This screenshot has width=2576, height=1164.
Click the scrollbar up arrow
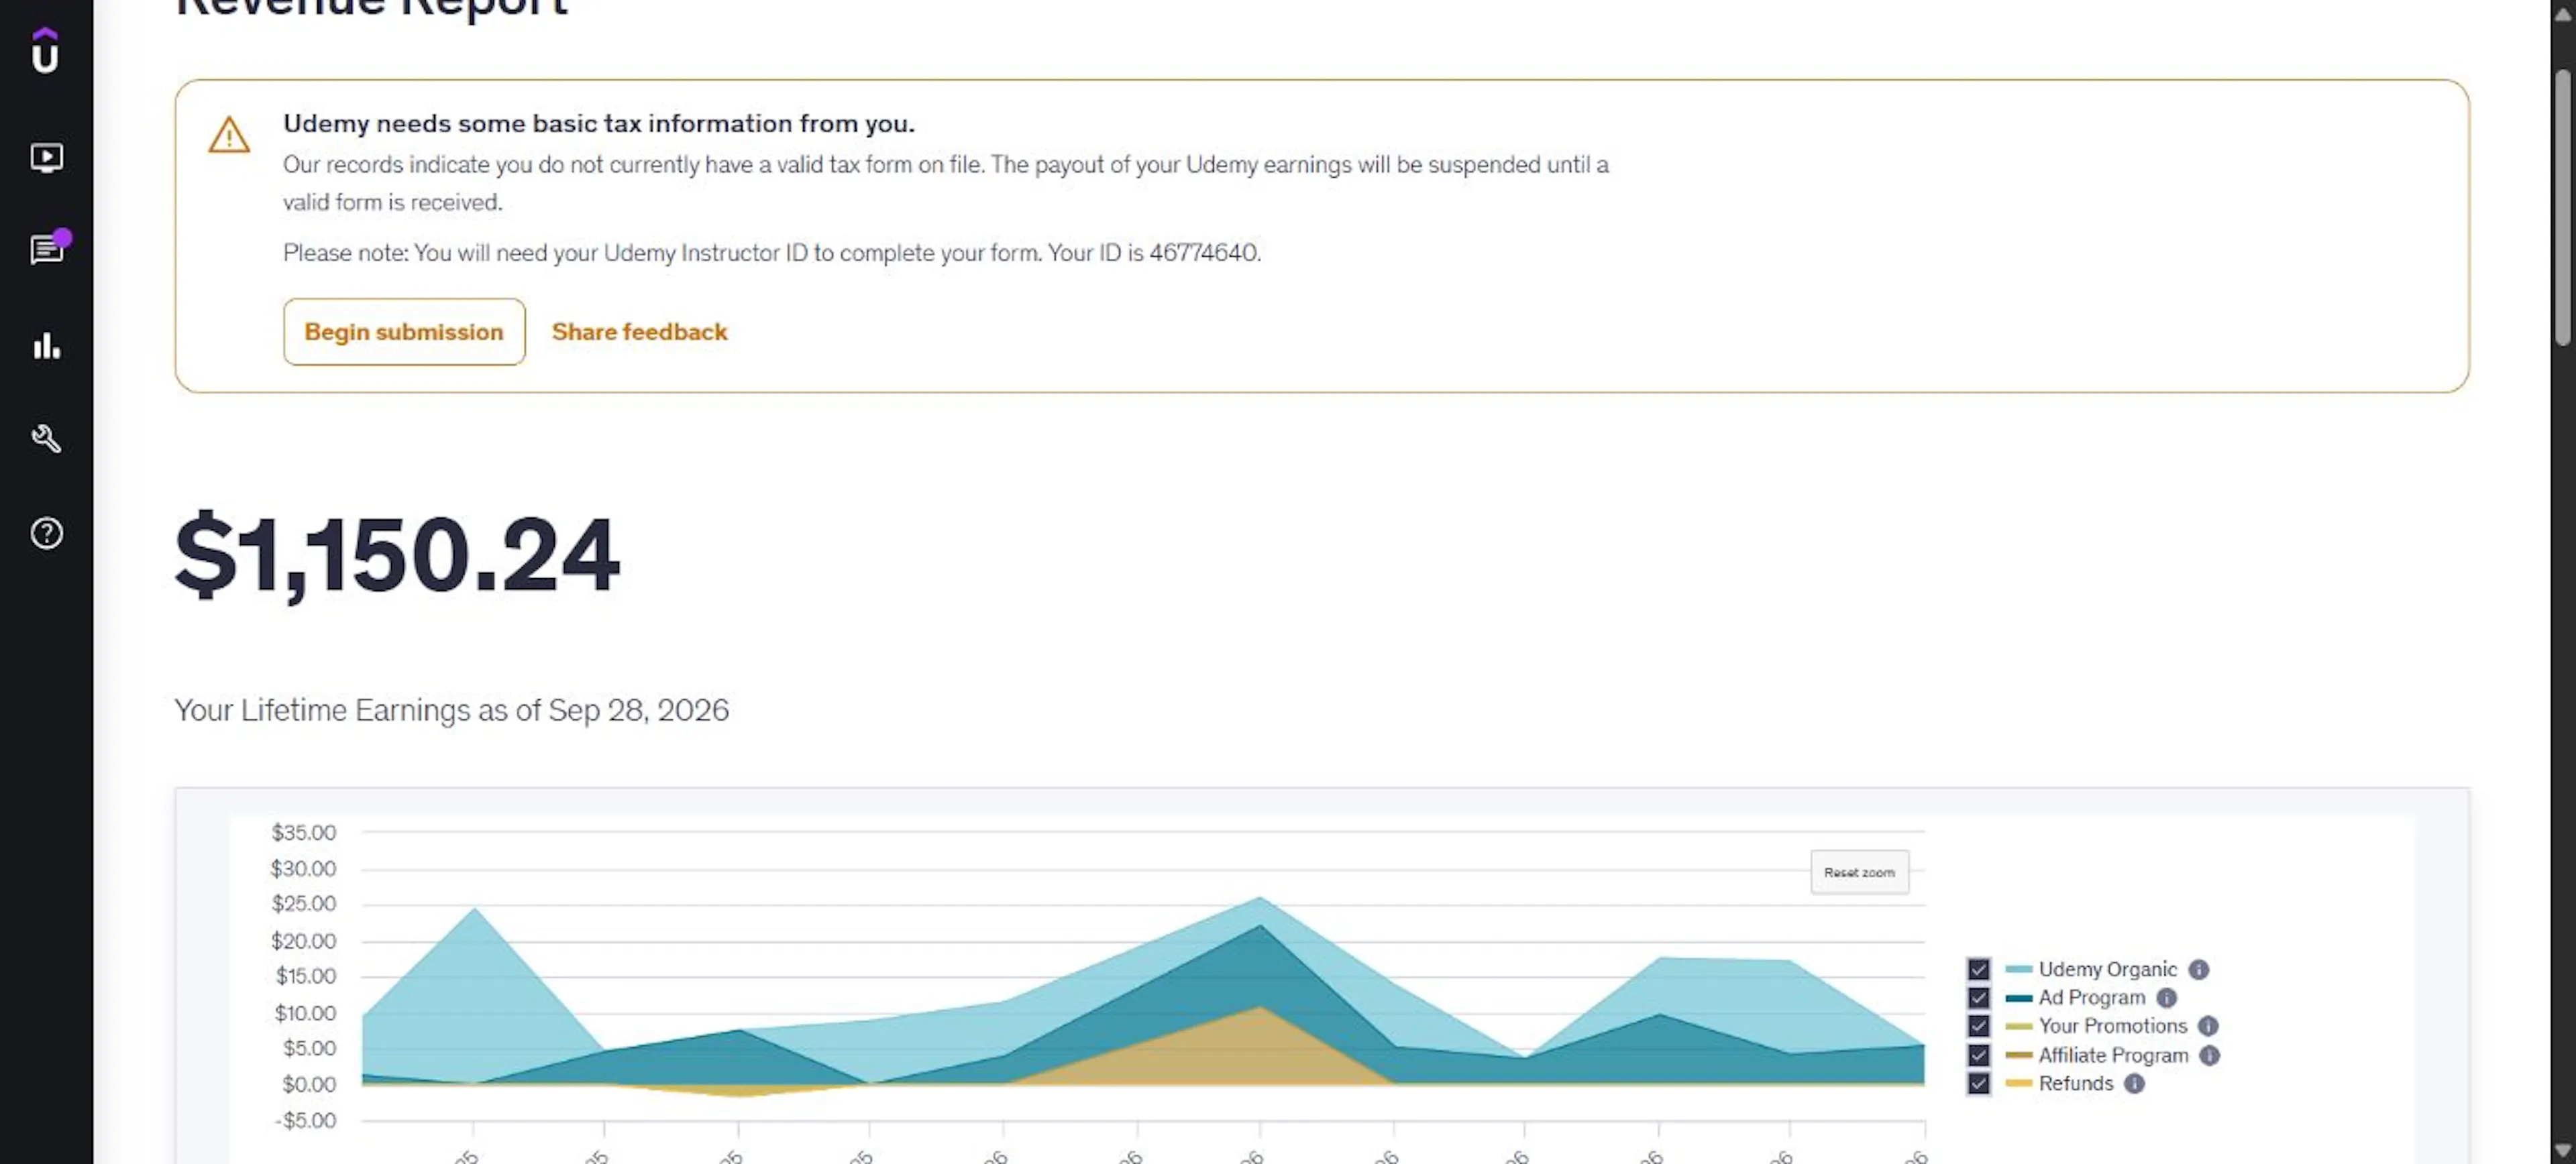tap(2562, 14)
